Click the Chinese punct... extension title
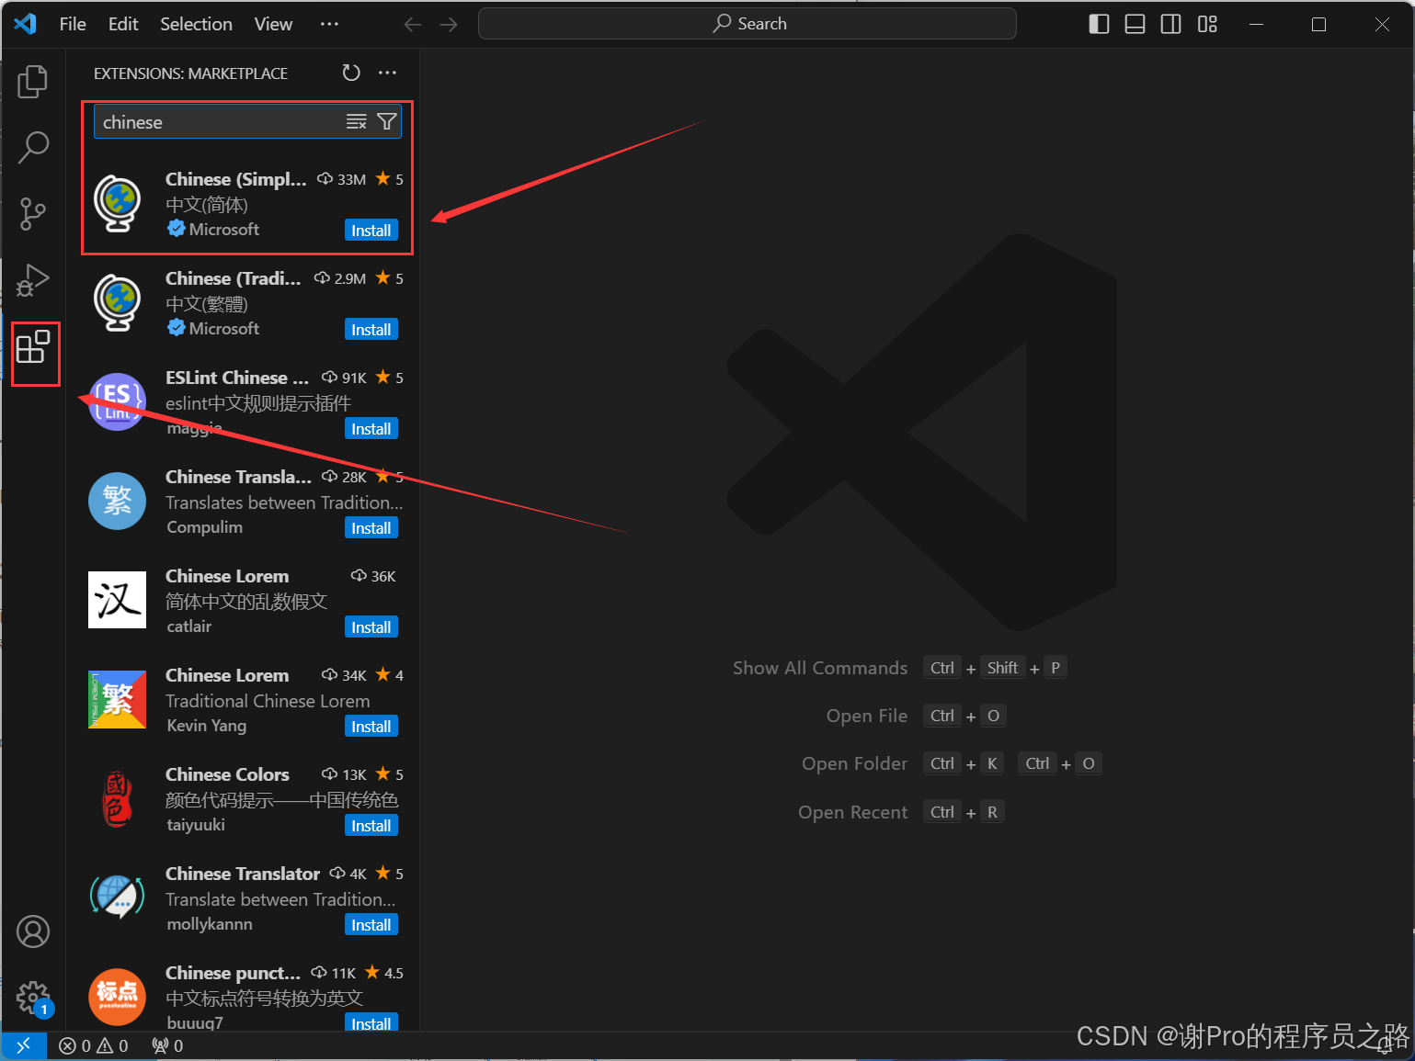 (x=233, y=973)
